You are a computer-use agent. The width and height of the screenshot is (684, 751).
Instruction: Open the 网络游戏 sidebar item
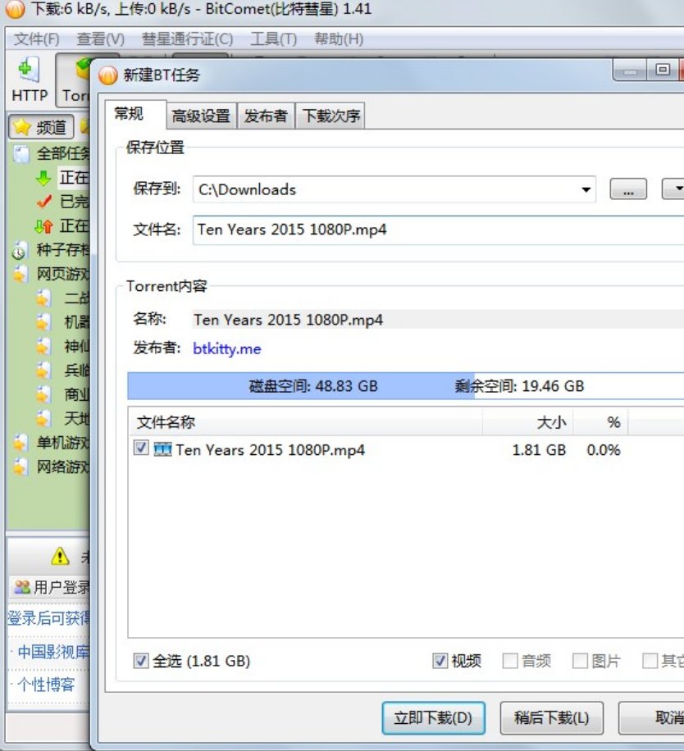coord(21,466)
